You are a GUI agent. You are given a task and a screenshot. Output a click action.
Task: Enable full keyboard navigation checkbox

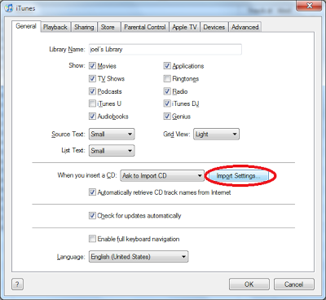(92, 239)
